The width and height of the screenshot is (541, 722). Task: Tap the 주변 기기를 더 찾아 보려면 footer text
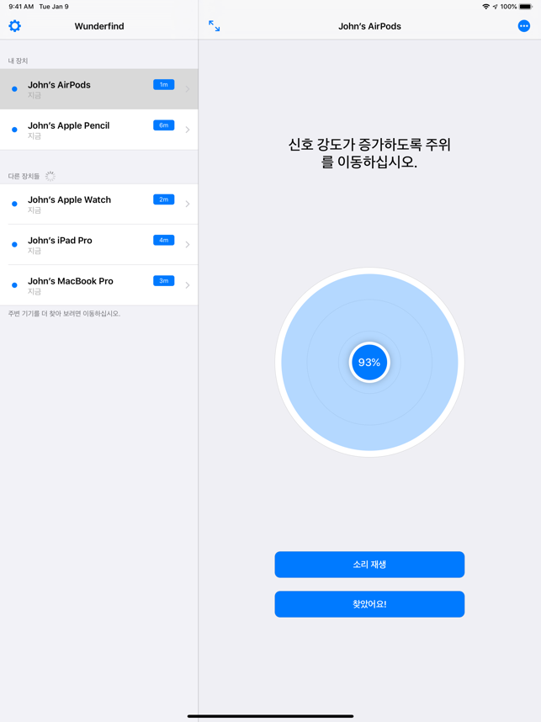pyautogui.click(x=64, y=314)
